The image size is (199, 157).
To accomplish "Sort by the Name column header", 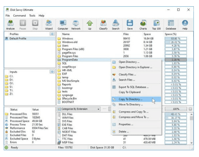I will [66, 34].
